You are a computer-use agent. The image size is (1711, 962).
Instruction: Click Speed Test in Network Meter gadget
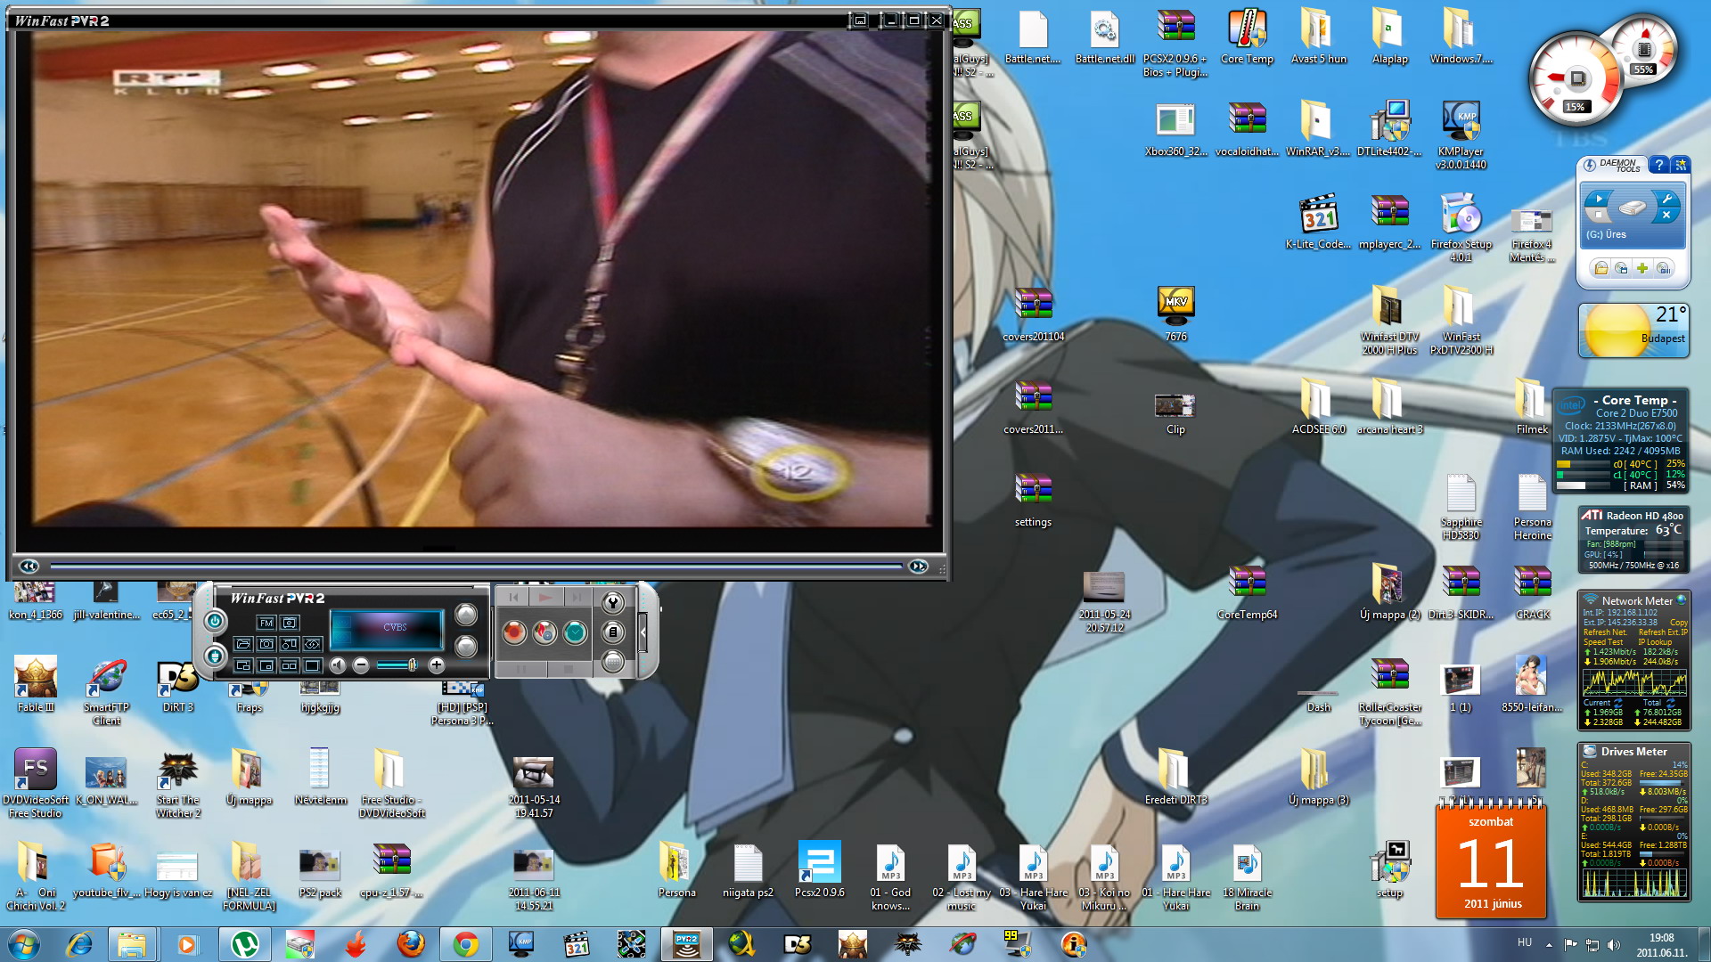[1603, 642]
